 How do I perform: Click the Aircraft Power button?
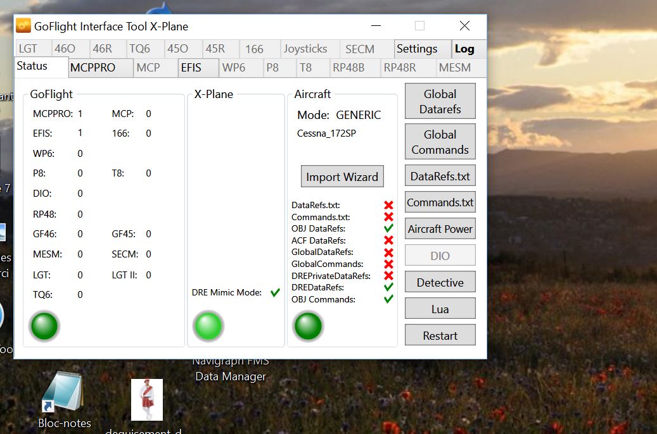(440, 229)
